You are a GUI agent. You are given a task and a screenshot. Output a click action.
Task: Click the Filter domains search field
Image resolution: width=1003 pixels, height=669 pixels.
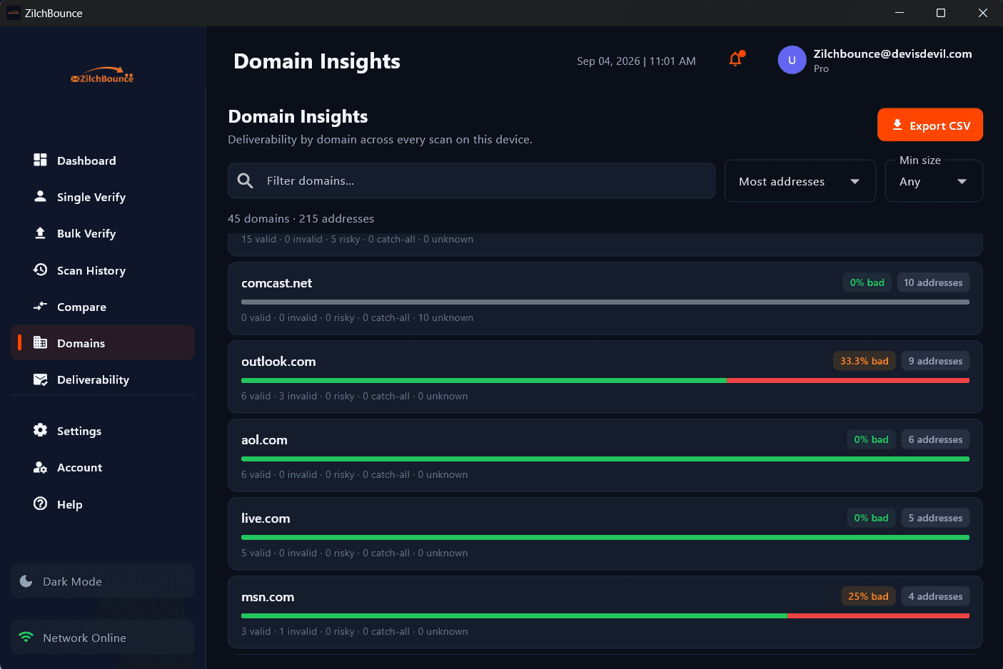pos(471,180)
